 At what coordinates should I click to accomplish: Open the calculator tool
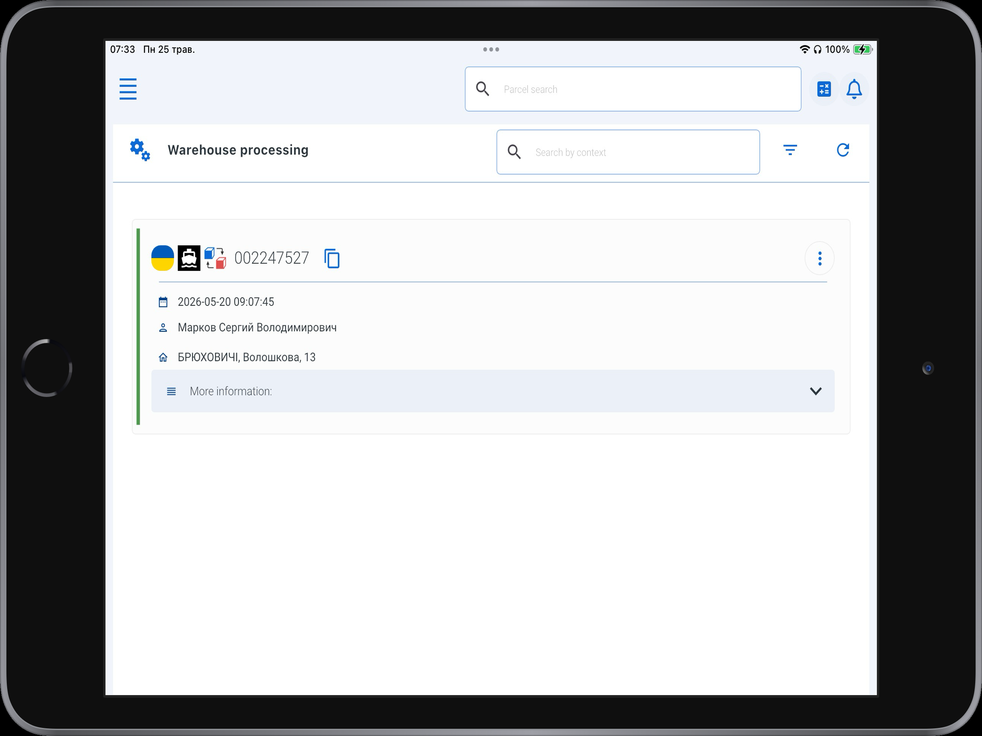[824, 89]
